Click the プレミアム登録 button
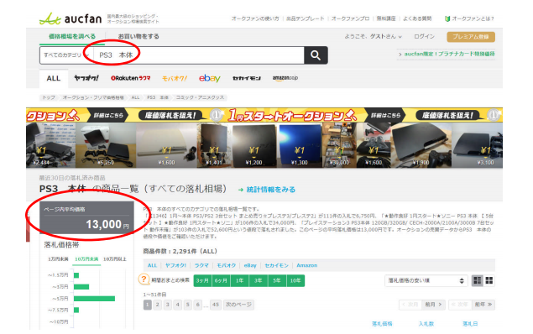 (x=471, y=37)
